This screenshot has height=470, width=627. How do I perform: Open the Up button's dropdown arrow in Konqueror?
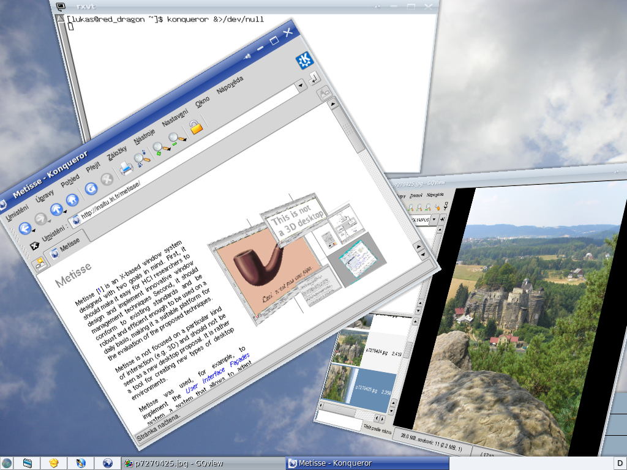(65, 212)
